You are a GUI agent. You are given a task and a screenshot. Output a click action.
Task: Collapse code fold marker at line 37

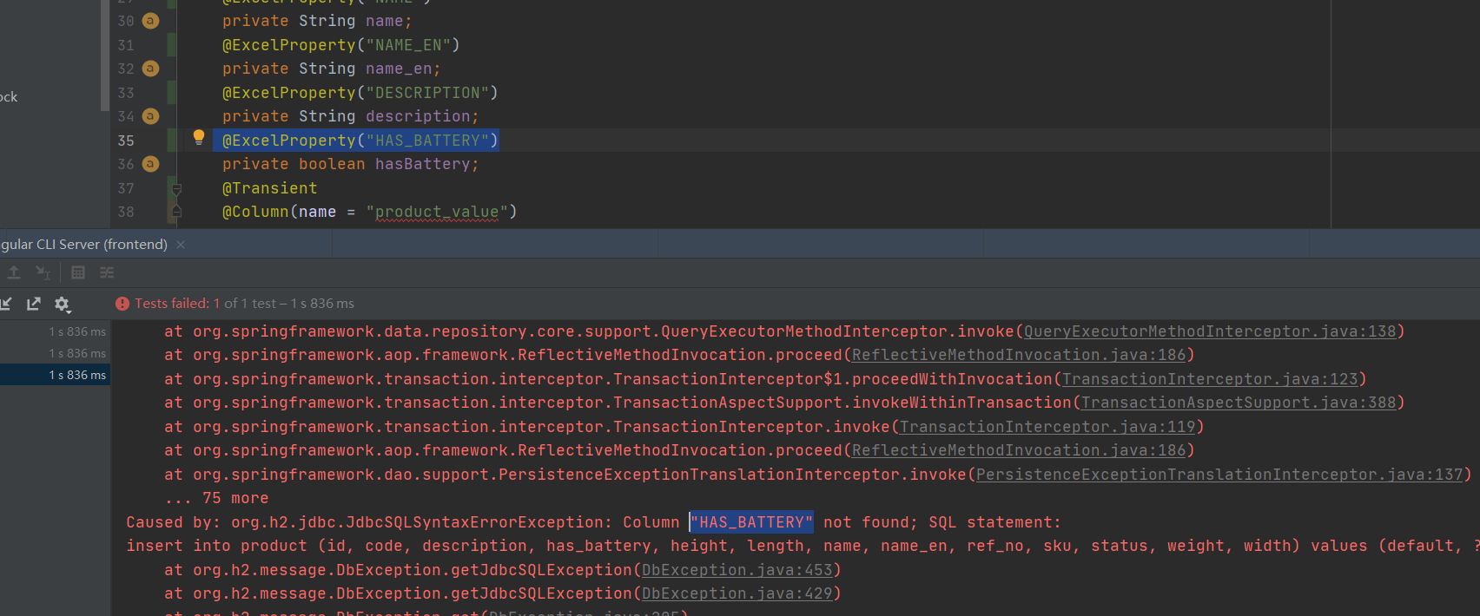pos(176,188)
